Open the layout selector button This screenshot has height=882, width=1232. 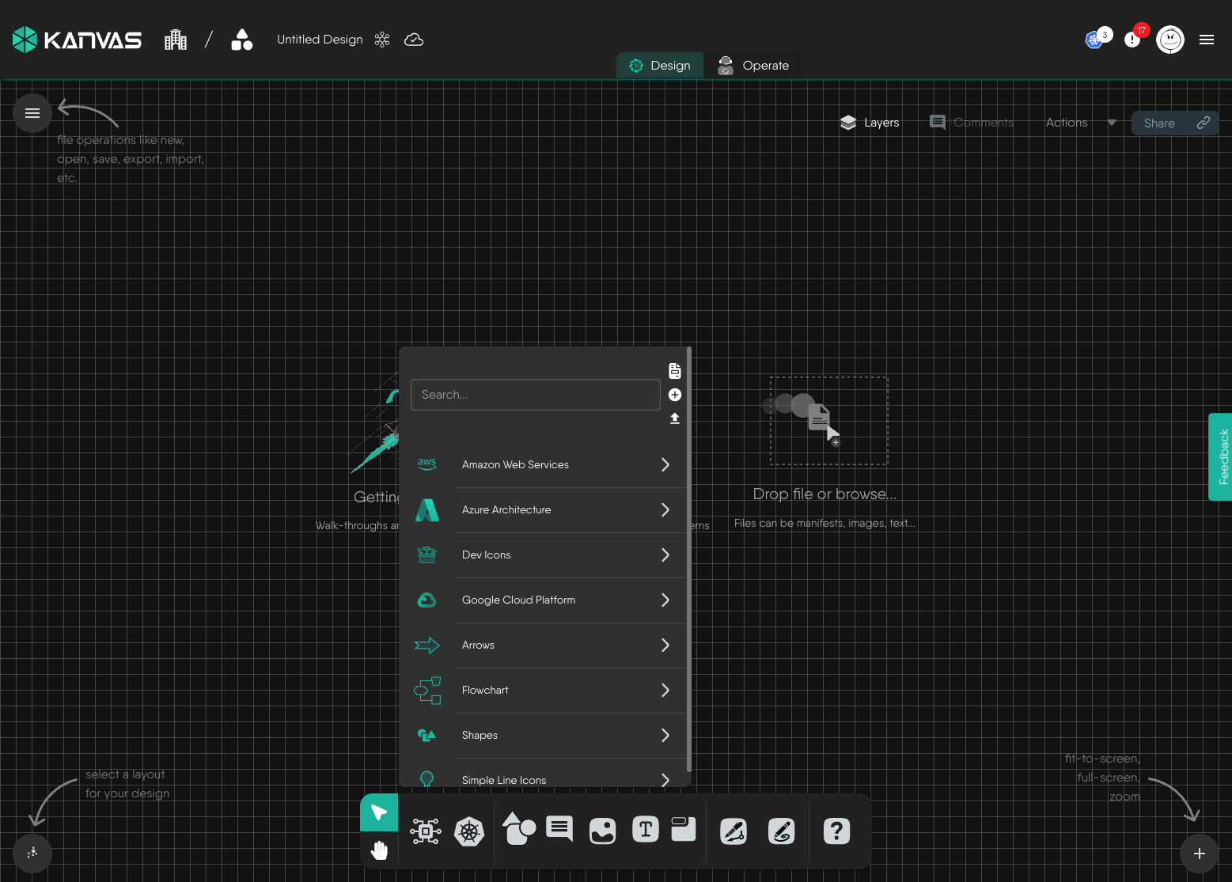[x=32, y=853]
